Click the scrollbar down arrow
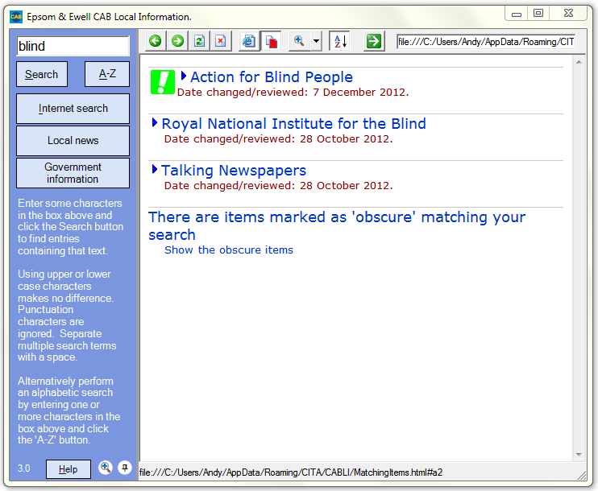This screenshot has height=491, width=598. 579,455
